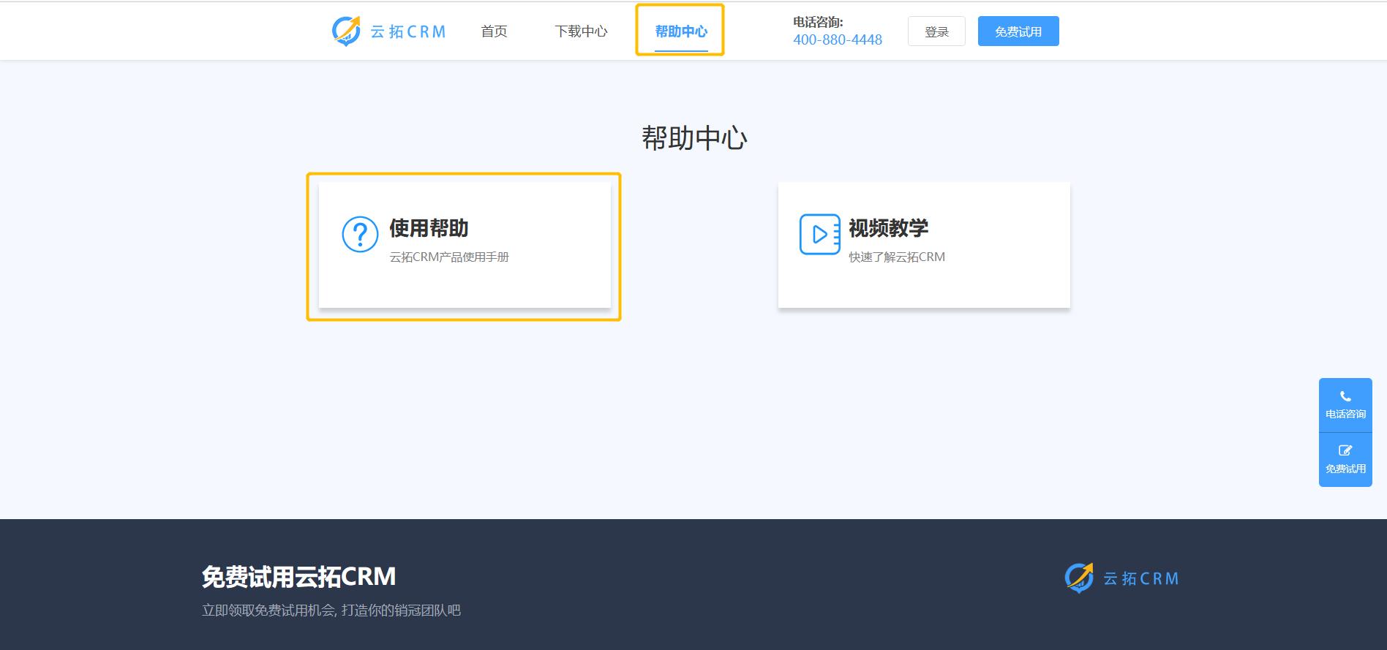Open the 视频教学 card title
Viewport: 1387px width, 650px height.
coord(888,228)
